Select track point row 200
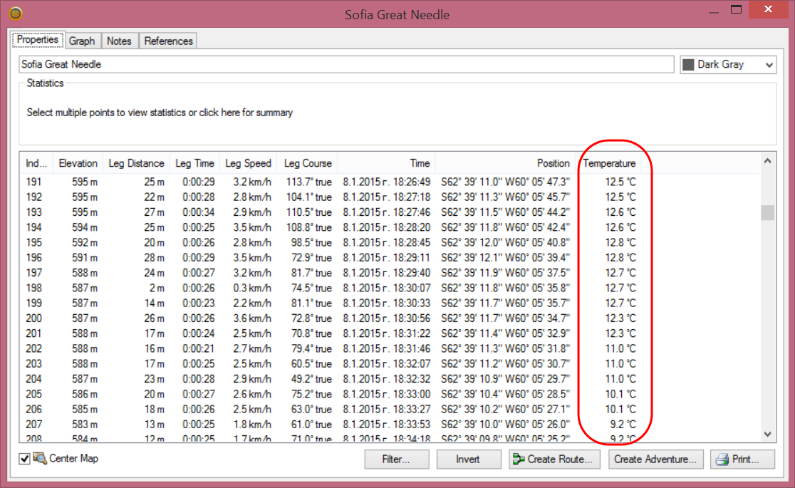This screenshot has width=795, height=488. tap(285, 318)
